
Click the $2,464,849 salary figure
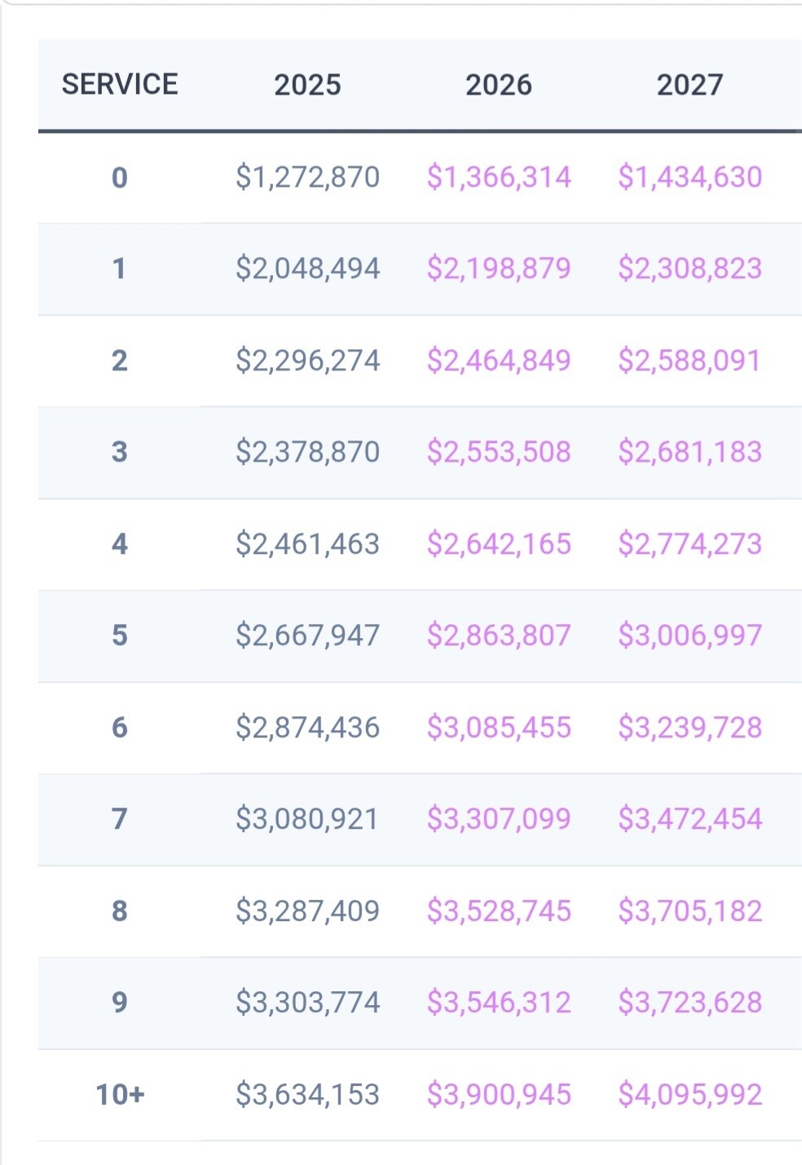tap(499, 361)
